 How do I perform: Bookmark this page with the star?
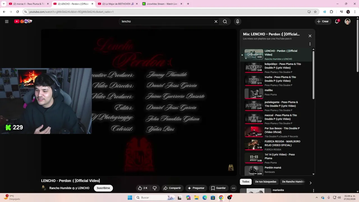point(315,12)
